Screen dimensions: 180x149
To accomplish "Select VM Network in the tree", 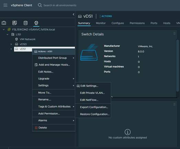I will point(28,39).
